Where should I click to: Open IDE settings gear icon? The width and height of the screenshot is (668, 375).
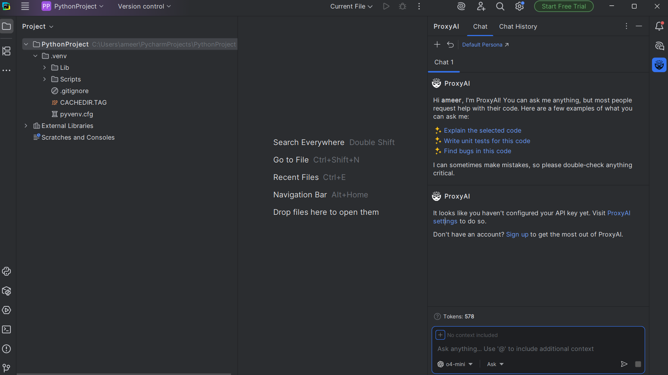(520, 6)
